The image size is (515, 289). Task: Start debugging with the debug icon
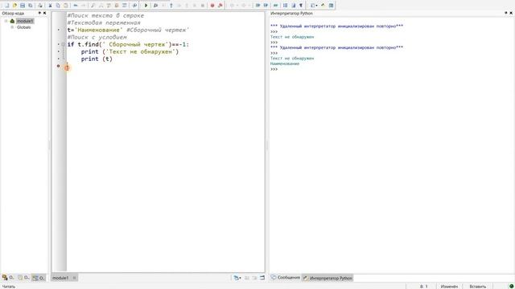[x=155, y=6]
